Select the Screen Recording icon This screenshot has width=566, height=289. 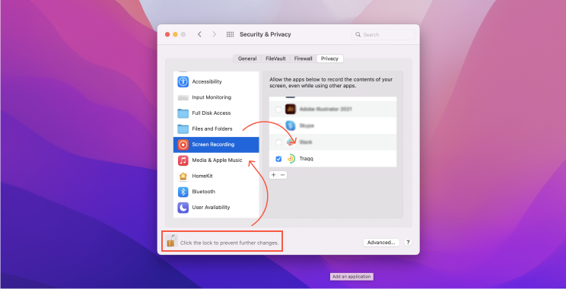pos(183,144)
